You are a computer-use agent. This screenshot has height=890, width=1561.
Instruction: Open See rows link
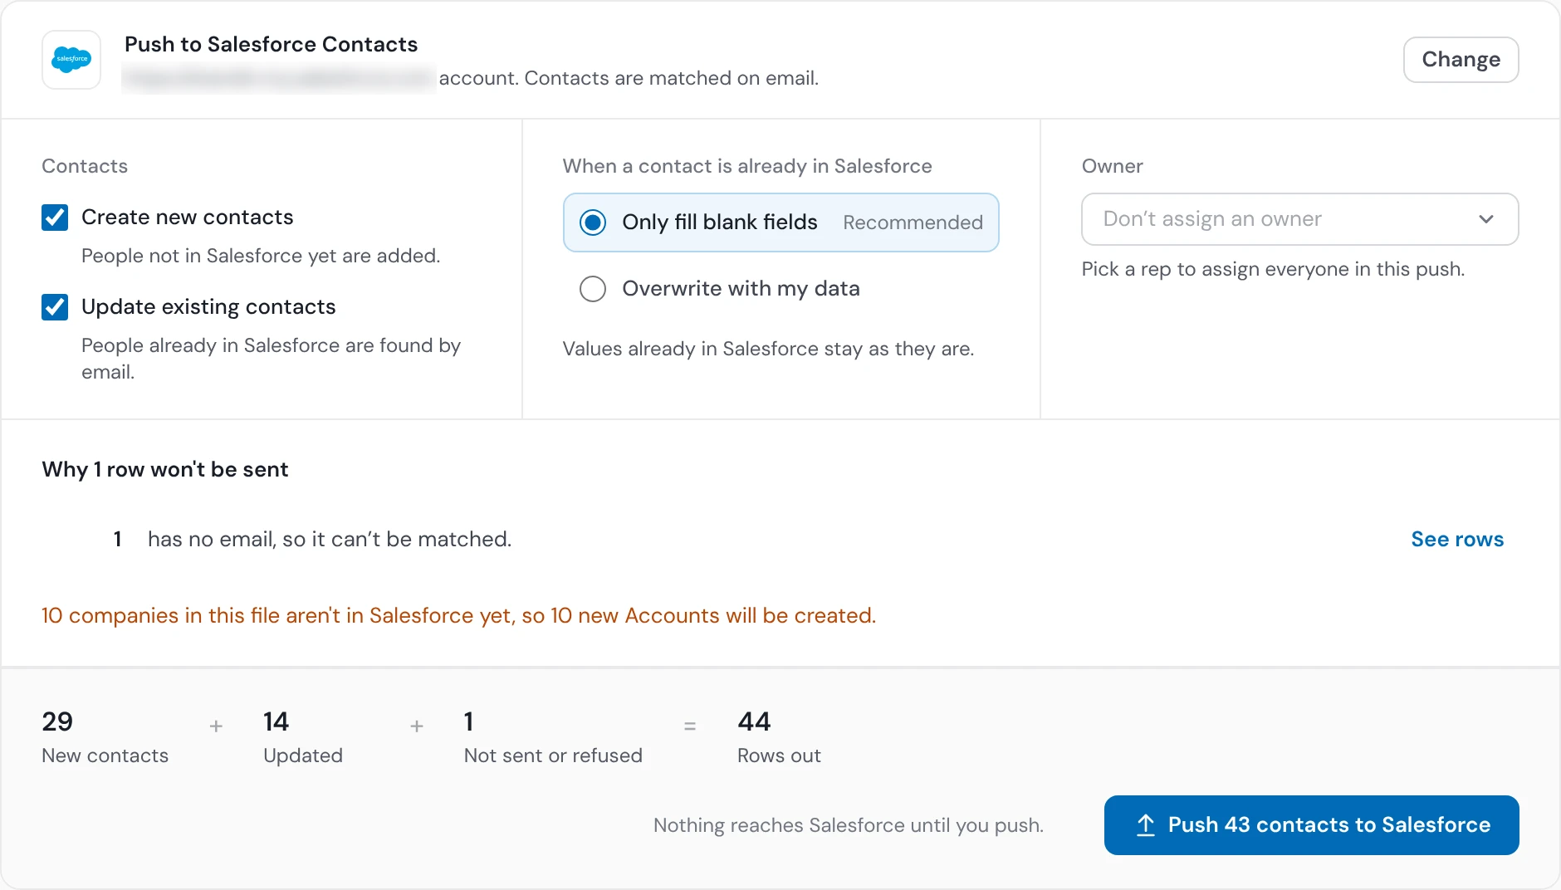point(1457,540)
